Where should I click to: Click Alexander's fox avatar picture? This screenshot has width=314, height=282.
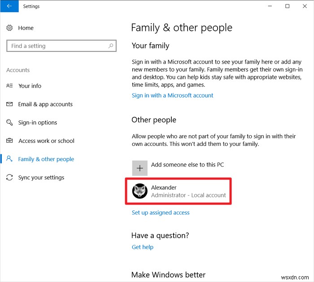coord(140,191)
